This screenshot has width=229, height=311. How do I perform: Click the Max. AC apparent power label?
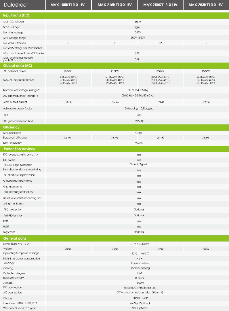pos(18,80)
